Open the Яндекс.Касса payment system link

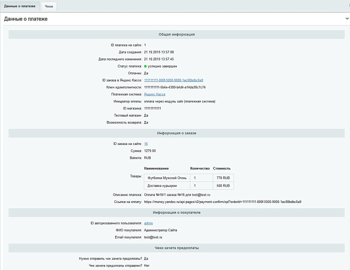click(x=154, y=94)
